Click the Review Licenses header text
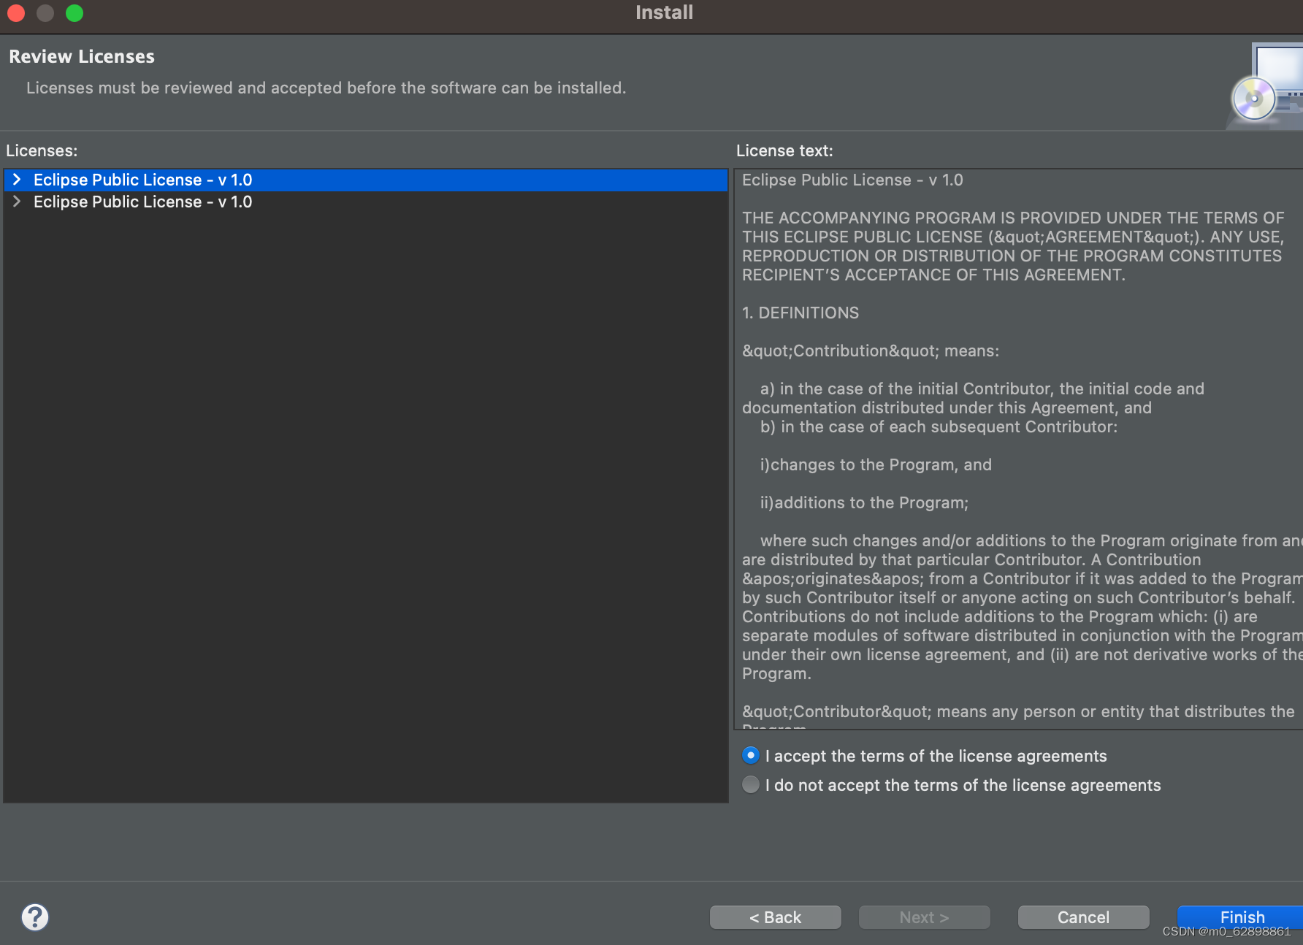The image size is (1303, 945). click(81, 56)
